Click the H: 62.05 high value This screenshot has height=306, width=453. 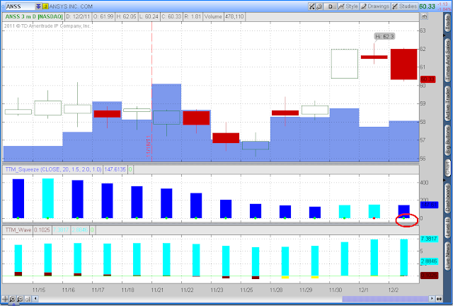click(x=126, y=16)
